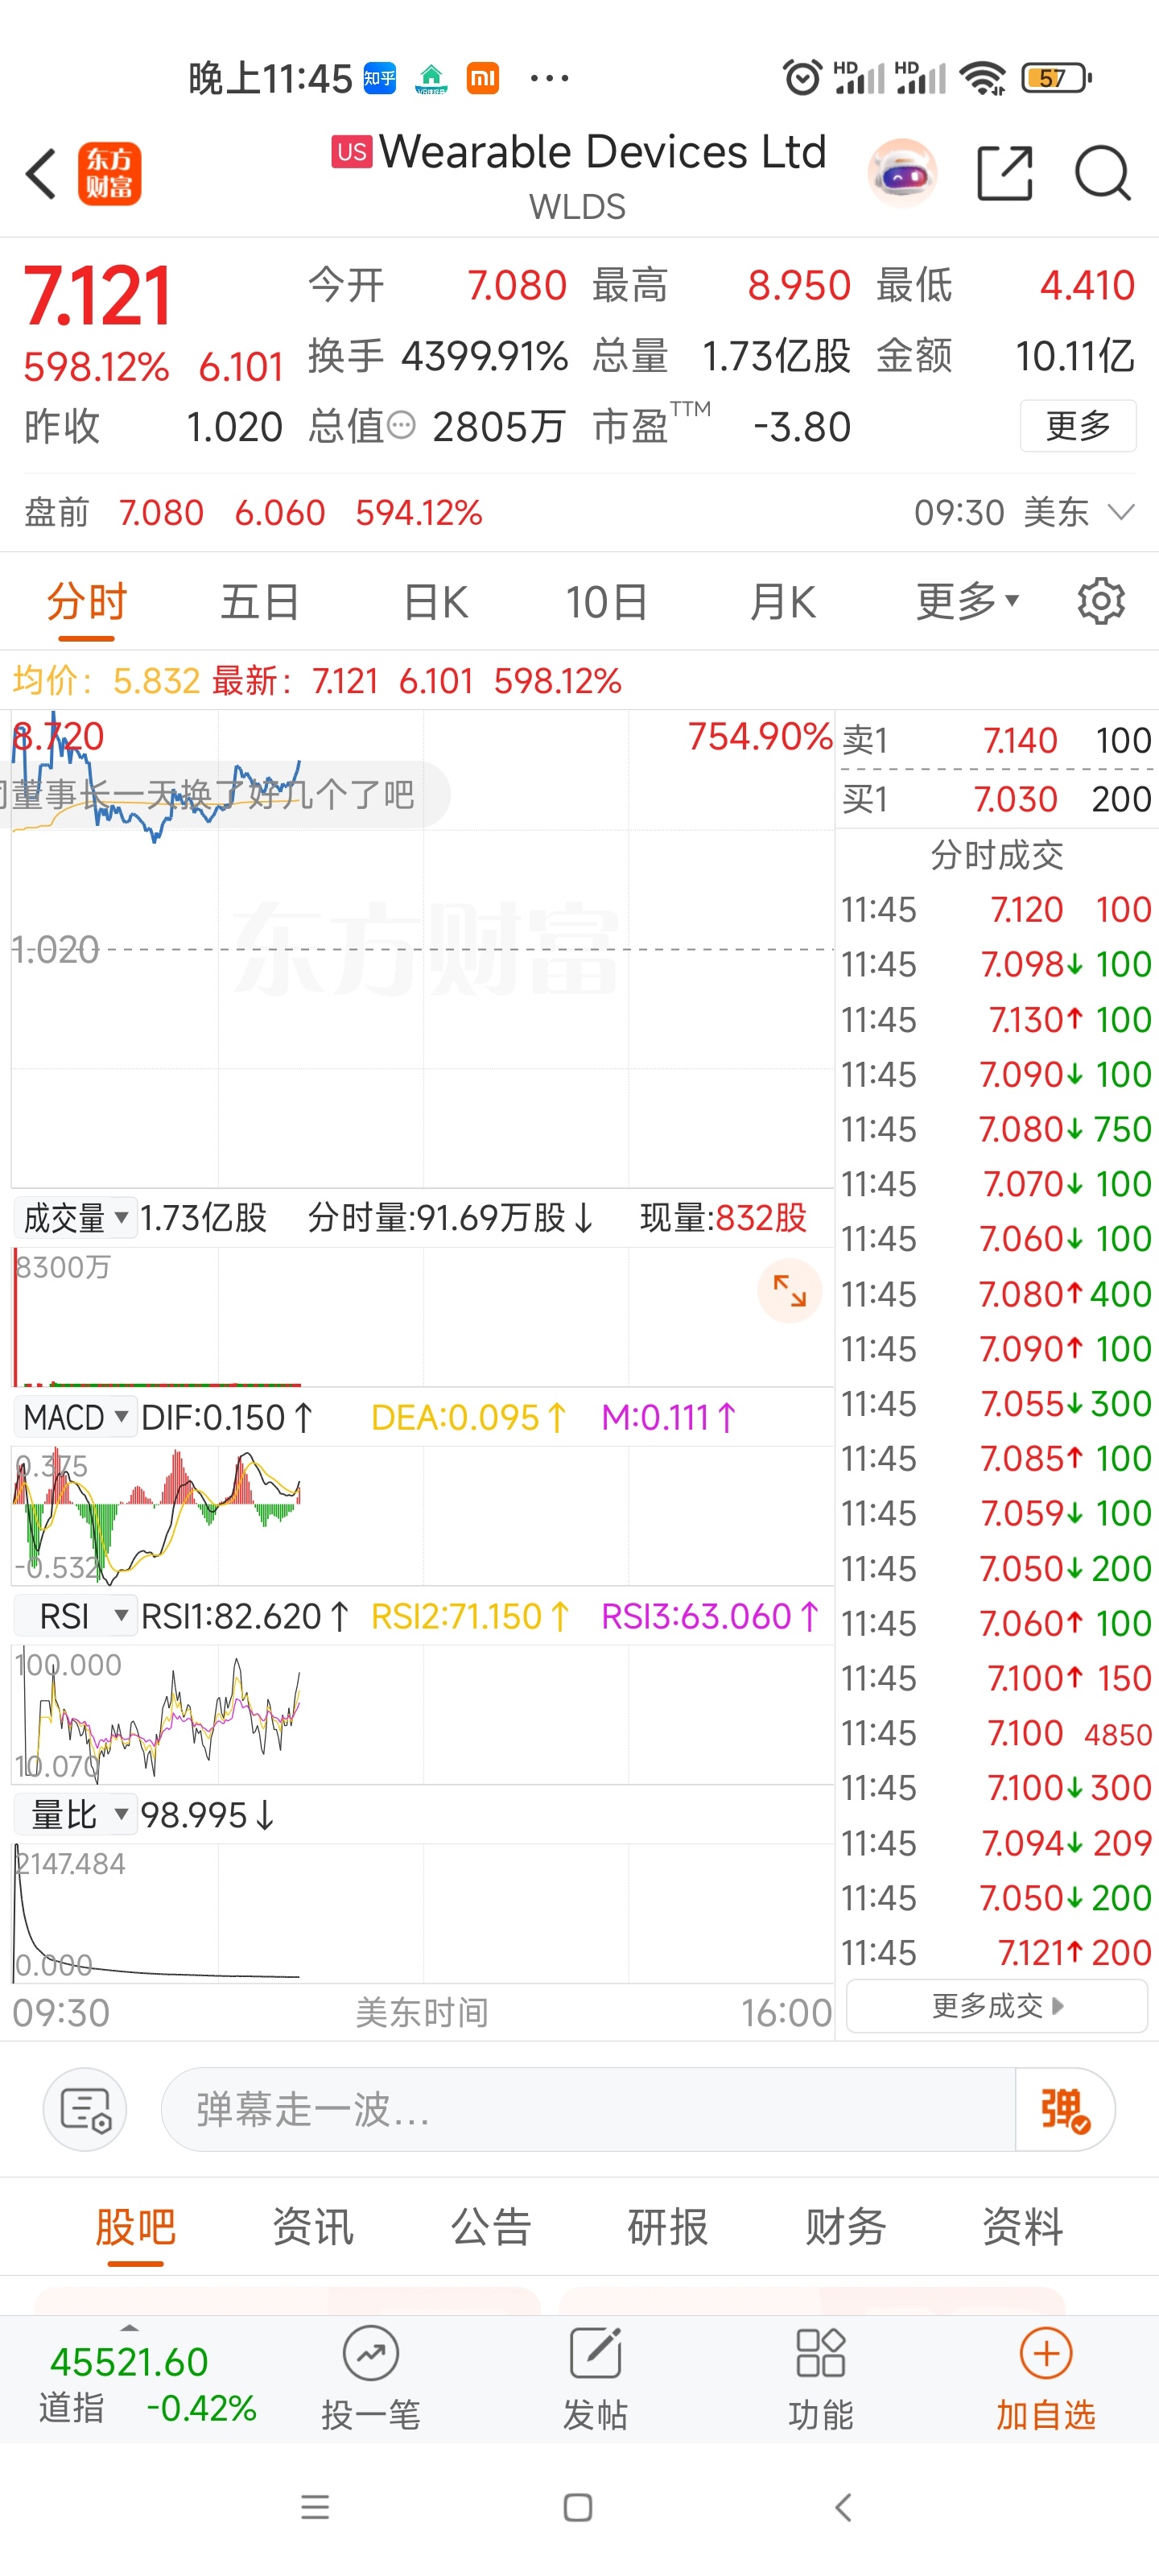Switch to 月K chart tab
Image resolution: width=1159 pixels, height=2576 pixels.
[783, 602]
